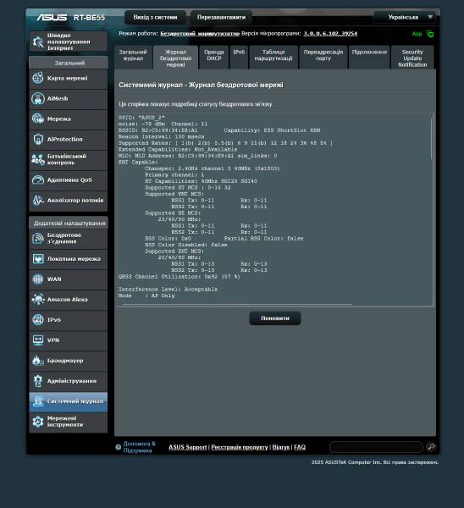
Task: Switch to Таблиця маршрутизації tab
Action: [273, 57]
